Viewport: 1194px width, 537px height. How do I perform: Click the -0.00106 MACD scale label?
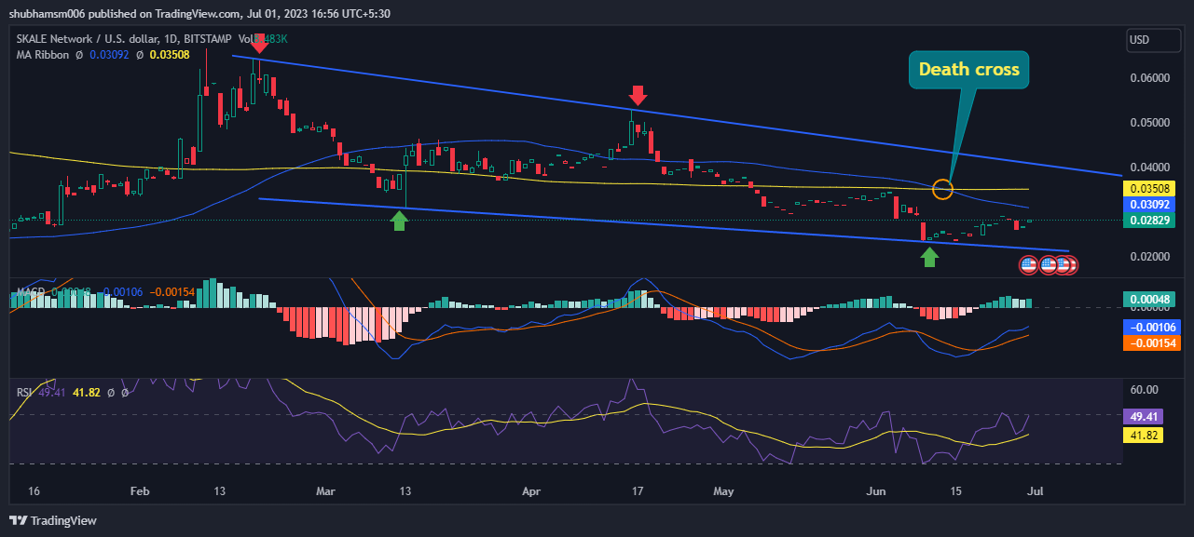[1154, 327]
